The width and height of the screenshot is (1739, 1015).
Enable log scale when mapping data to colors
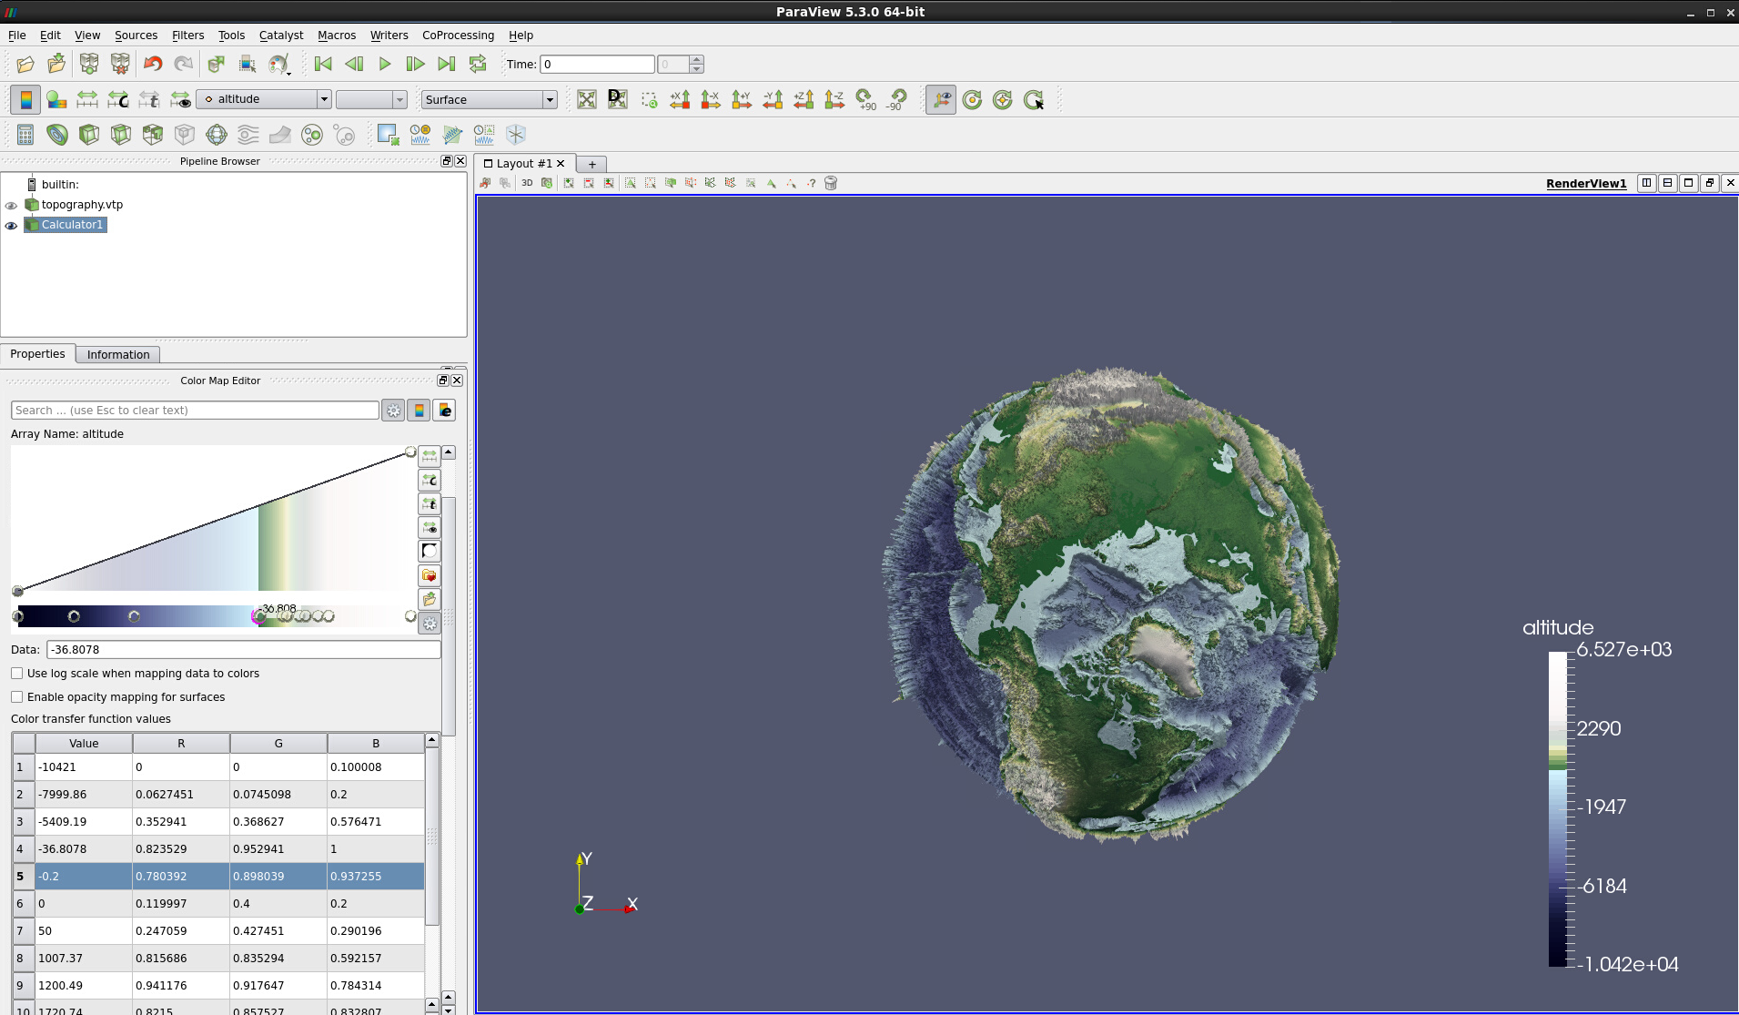pyautogui.click(x=17, y=673)
